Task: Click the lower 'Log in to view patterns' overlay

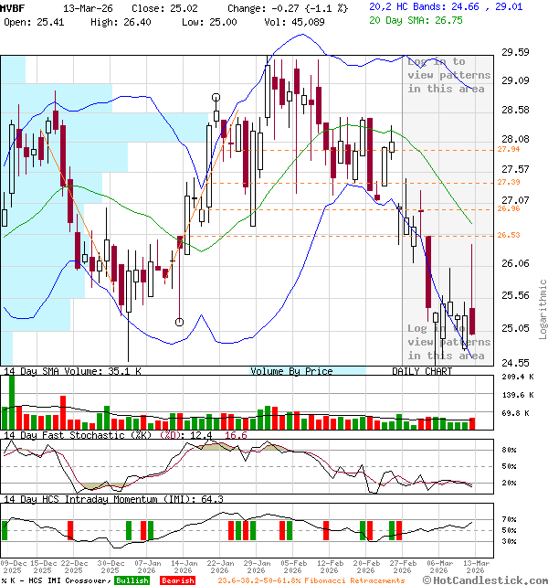Action: (x=446, y=342)
